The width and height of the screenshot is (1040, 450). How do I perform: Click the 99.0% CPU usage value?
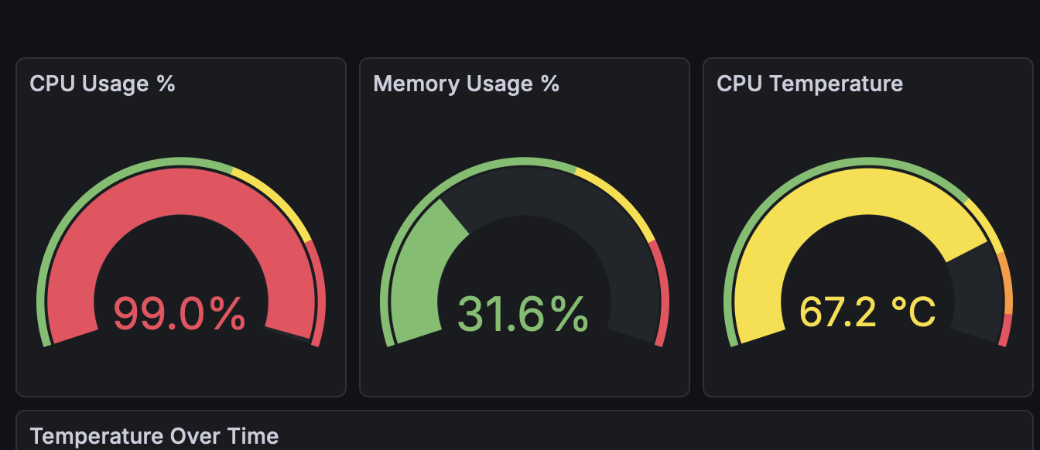180,313
